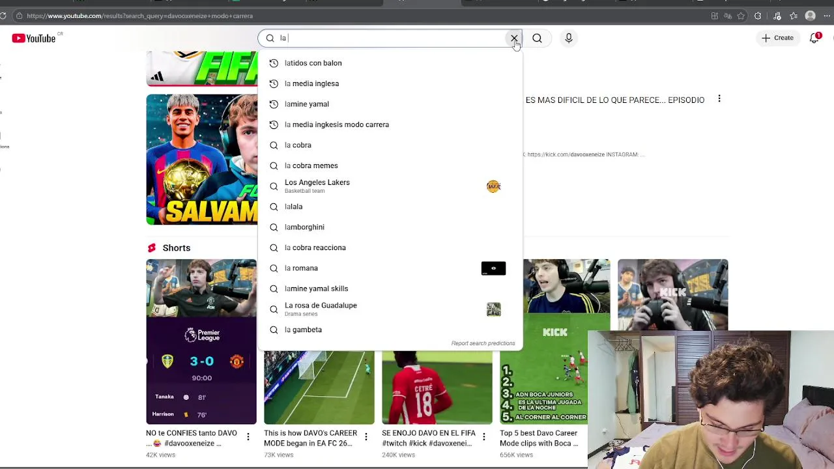Open "Top 5 best Davo Career Mode clips" short
The image size is (834, 469).
point(539,438)
